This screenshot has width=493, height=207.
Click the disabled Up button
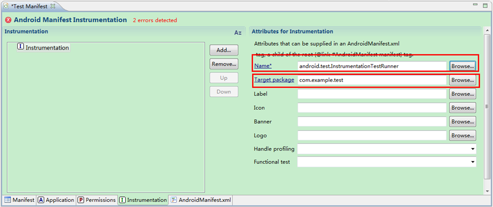pyautogui.click(x=223, y=78)
